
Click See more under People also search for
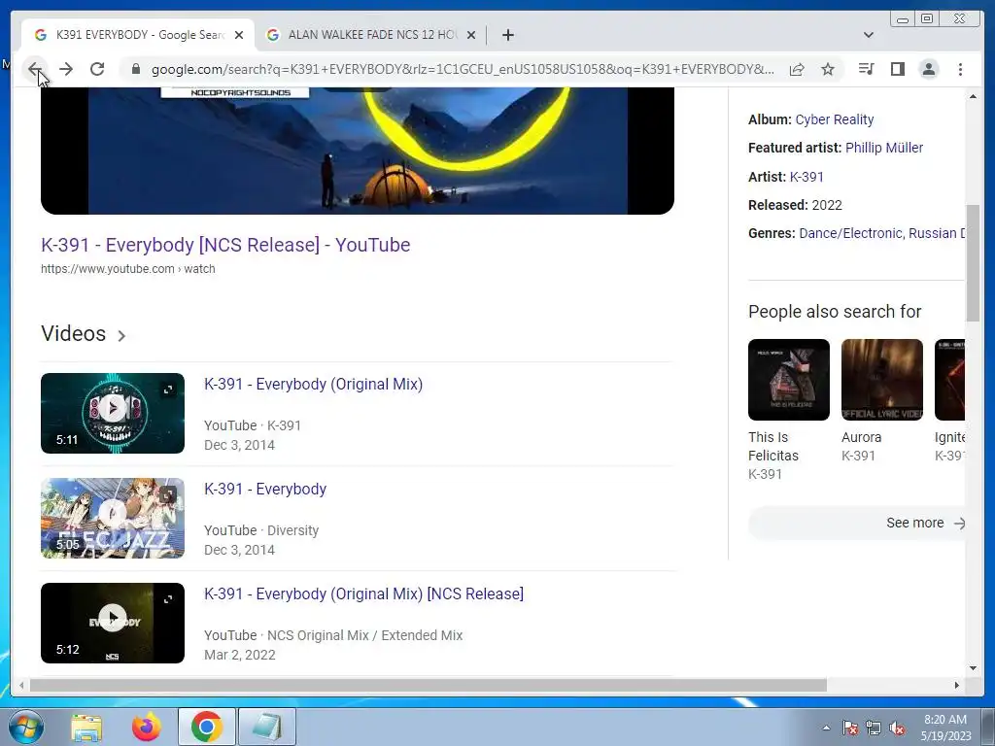[x=857, y=523]
